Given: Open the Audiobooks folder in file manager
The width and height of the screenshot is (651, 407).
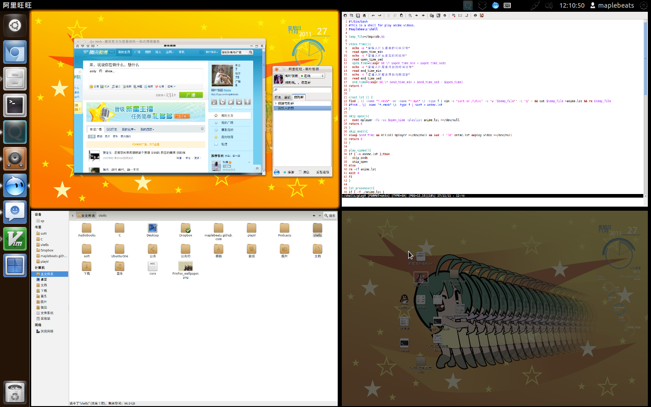Looking at the screenshot, I should tap(87, 230).
